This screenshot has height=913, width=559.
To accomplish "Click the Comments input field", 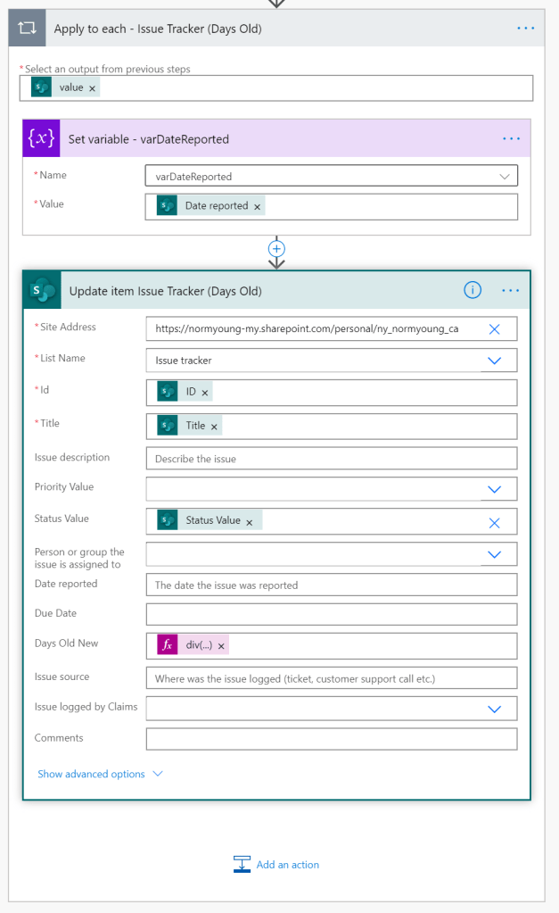I will (331, 739).
